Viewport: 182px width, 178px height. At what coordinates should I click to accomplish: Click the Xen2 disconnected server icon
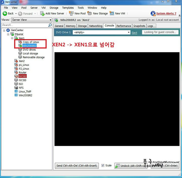click(16, 61)
